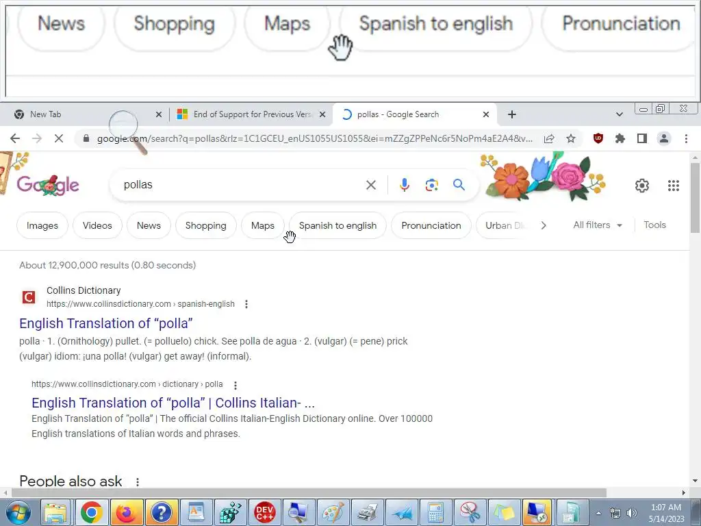Viewport: 701px width, 526px height.
Task: Open Dev-C++ from the taskbar
Action: coord(265,512)
